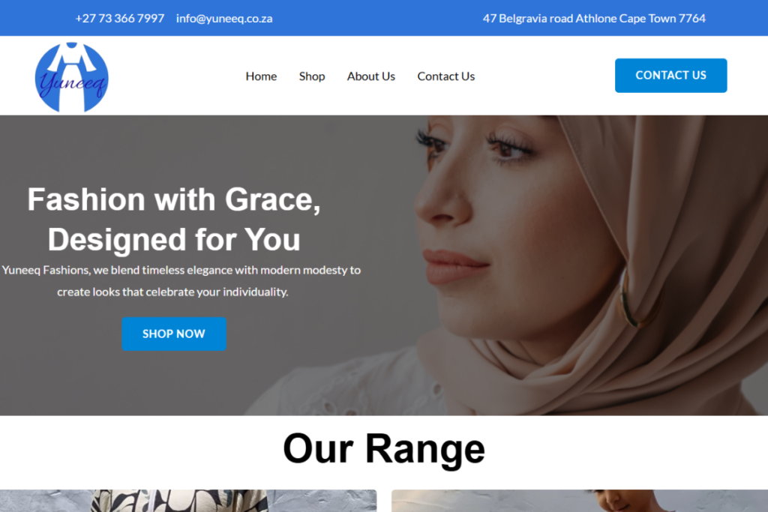
Task: Click the Fashion with Grace headline
Action: (174, 199)
